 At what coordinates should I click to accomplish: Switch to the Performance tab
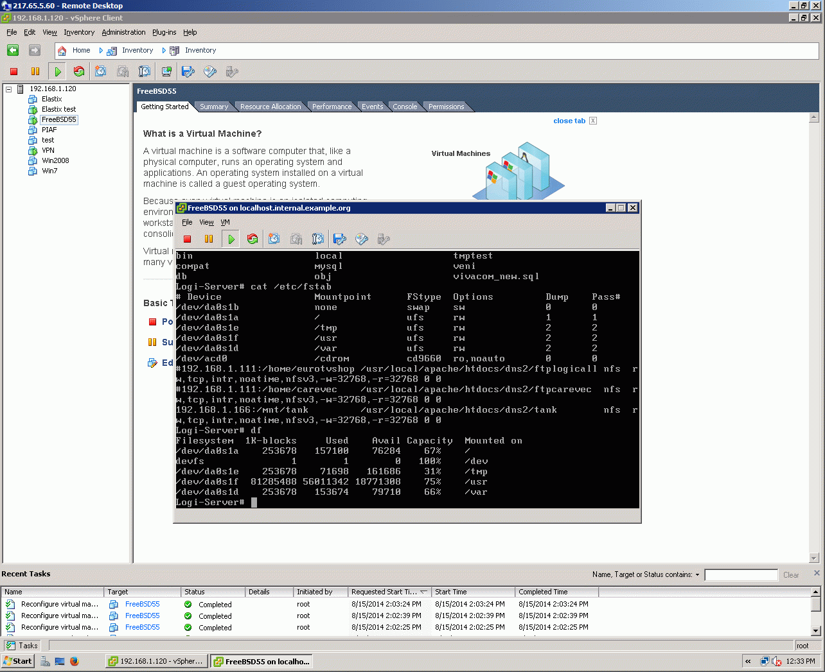click(332, 107)
